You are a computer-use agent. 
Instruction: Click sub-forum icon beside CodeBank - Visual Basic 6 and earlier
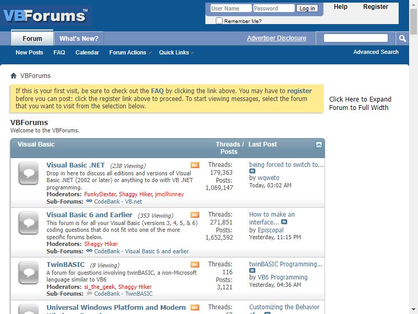click(x=89, y=251)
